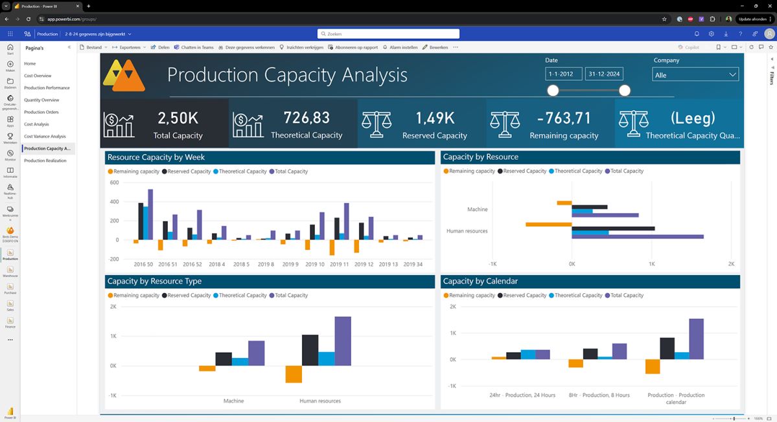Image resolution: width=777 pixels, height=422 pixels.
Task: Toggle Reserved Capacity legend in Capacity by Calendar
Action: (x=521, y=295)
